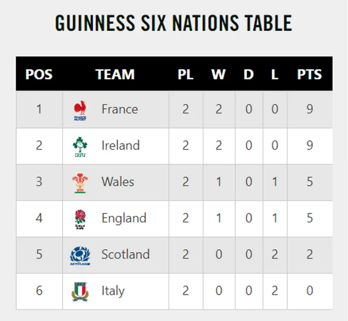Open the Scotland team name

(x=125, y=255)
